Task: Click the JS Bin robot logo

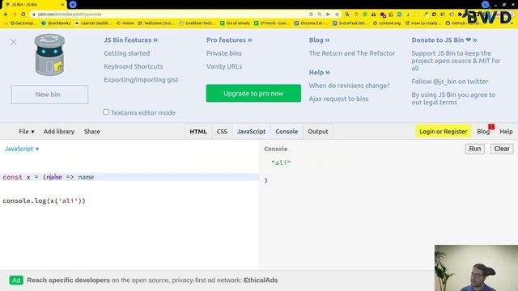Action: point(49,55)
